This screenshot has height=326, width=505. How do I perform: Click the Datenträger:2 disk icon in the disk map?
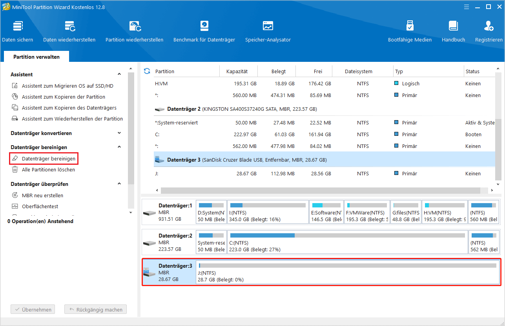tap(149, 243)
